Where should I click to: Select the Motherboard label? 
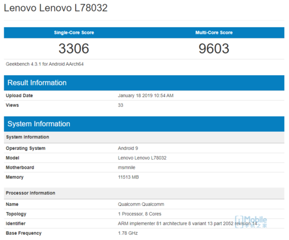[20, 168]
